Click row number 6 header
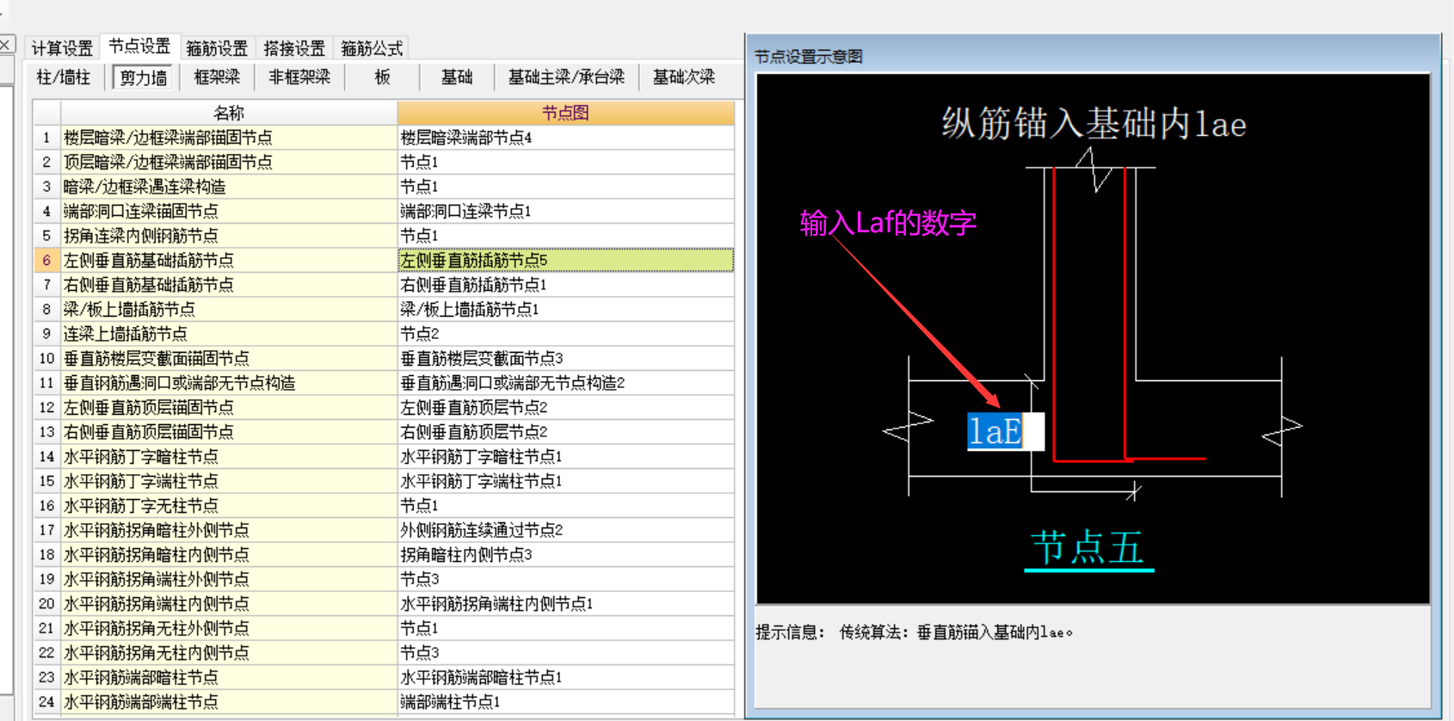Screen dimensions: 1454x721 pos(46,260)
